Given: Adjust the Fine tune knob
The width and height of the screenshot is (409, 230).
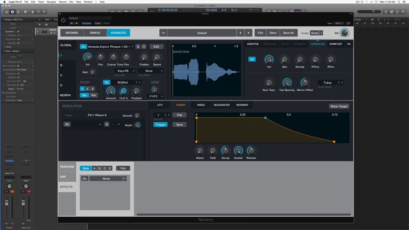Looking at the screenshot, I should click(x=126, y=57).
